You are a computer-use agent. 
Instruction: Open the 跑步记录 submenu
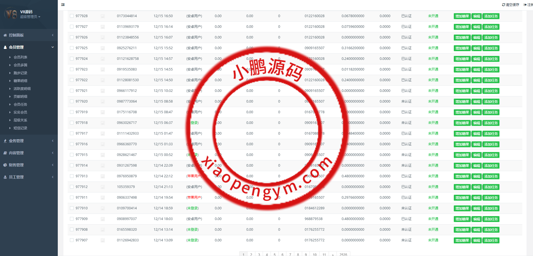[20, 73]
